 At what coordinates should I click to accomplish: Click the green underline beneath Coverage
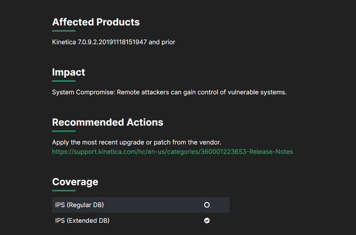coord(64,191)
